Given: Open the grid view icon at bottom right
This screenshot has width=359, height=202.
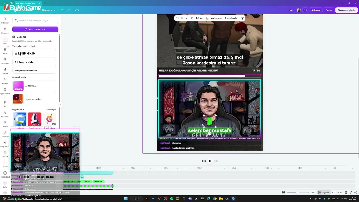Looking at the screenshot, I should tap(346, 192).
